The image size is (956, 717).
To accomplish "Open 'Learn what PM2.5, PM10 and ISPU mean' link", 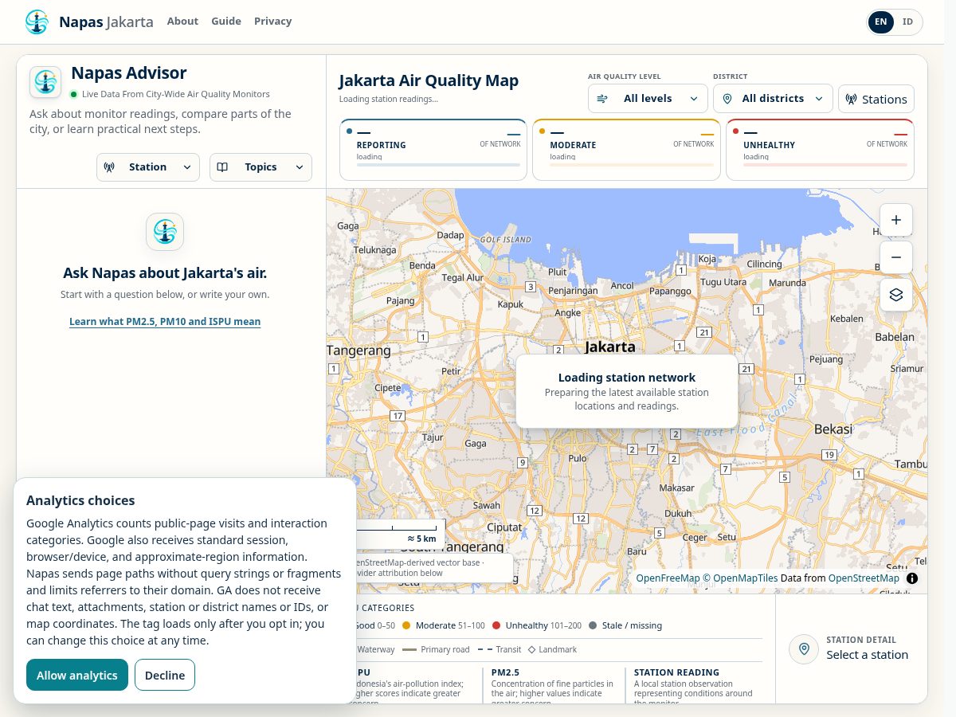I will pyautogui.click(x=165, y=322).
